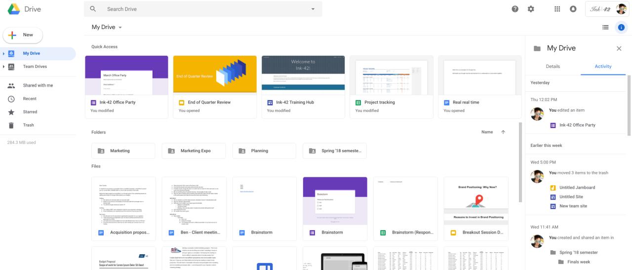
Task: Select the Ben - Client meeting file
Action: coord(194,208)
